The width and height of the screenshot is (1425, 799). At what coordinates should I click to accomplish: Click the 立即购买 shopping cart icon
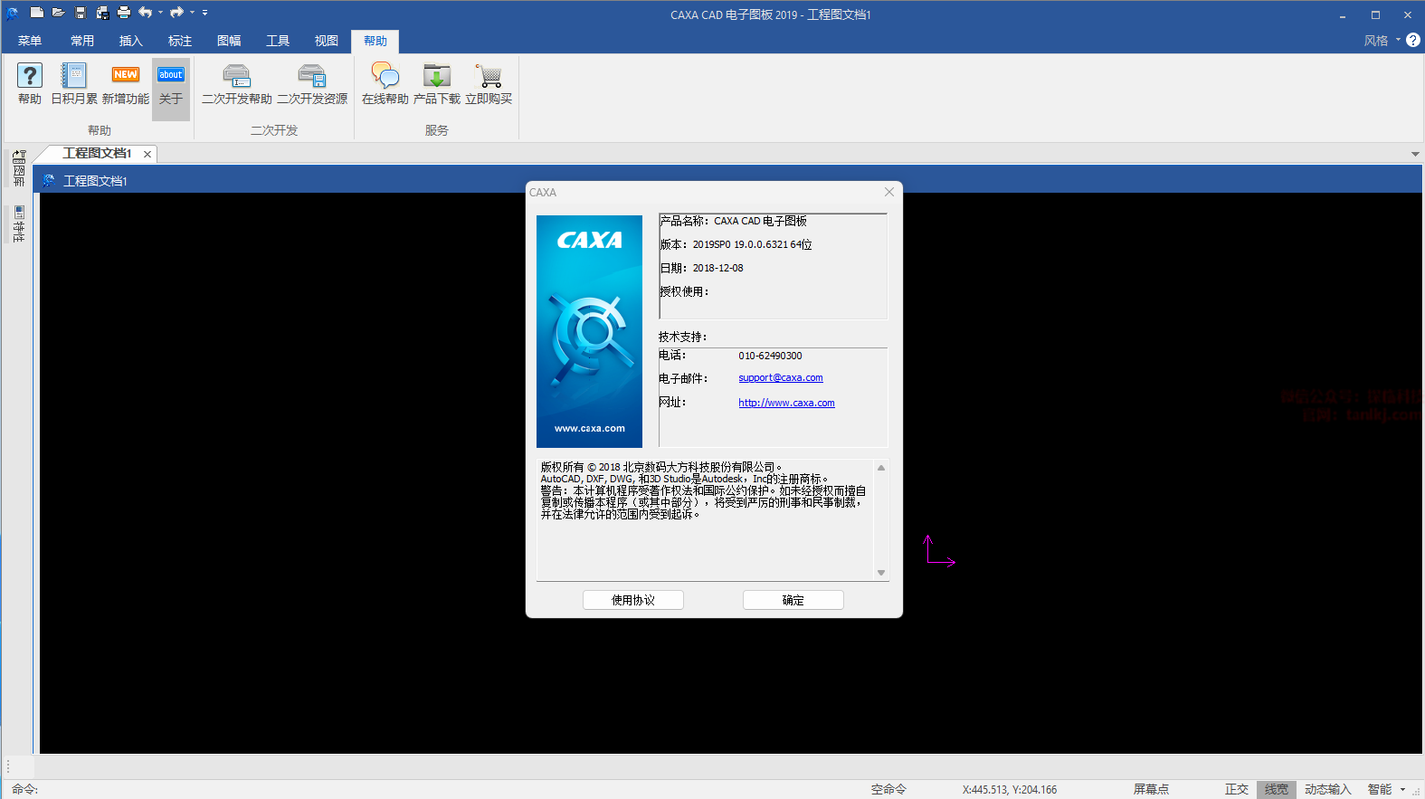489,76
